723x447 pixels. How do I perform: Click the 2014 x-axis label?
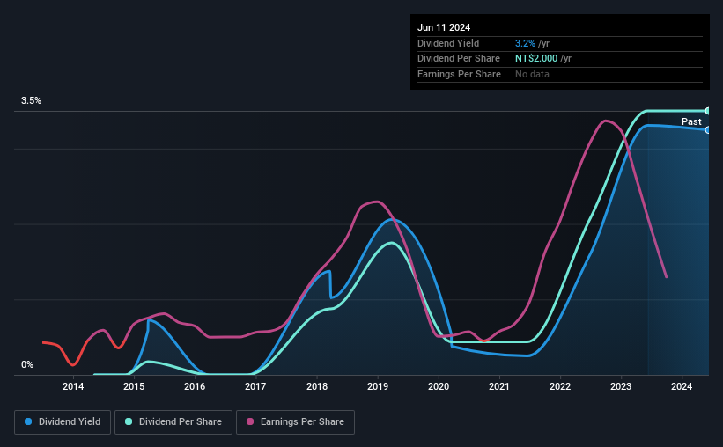(73, 386)
